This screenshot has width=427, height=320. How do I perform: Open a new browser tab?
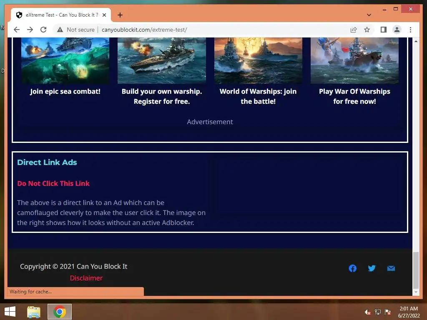tap(120, 15)
